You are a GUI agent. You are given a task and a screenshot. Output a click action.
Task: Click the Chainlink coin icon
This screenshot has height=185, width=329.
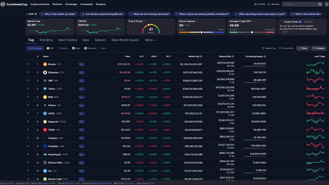point(45,146)
